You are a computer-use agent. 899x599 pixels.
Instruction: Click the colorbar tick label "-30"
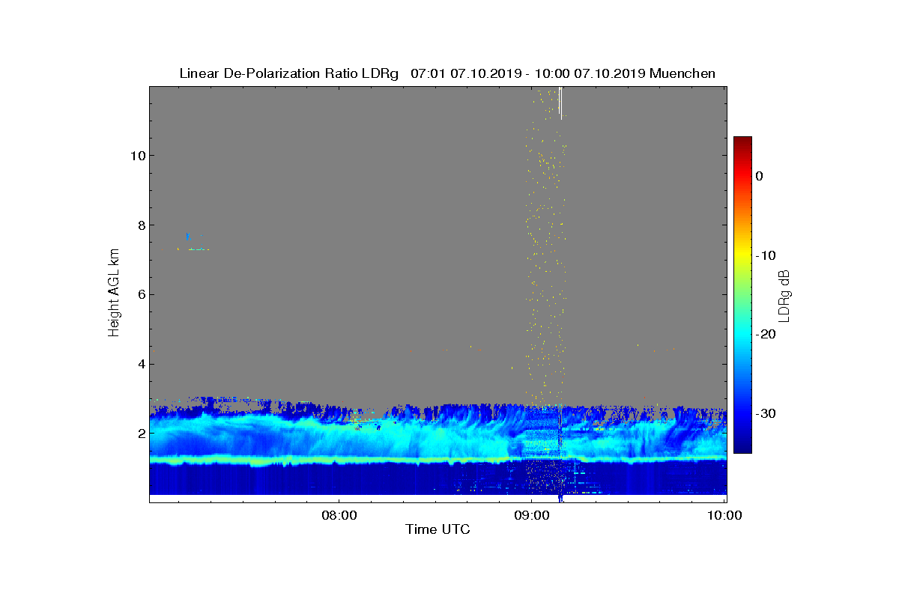point(766,413)
